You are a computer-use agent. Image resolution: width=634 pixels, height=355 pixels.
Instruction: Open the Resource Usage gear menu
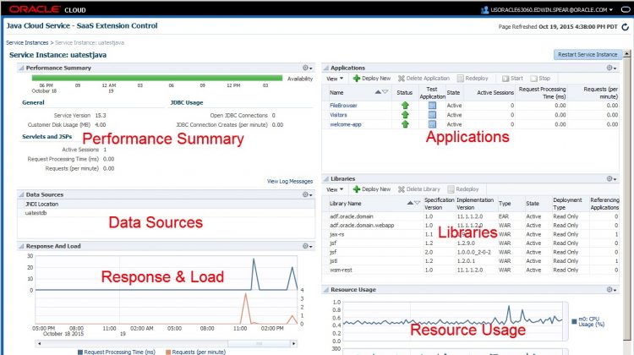[x=611, y=290]
